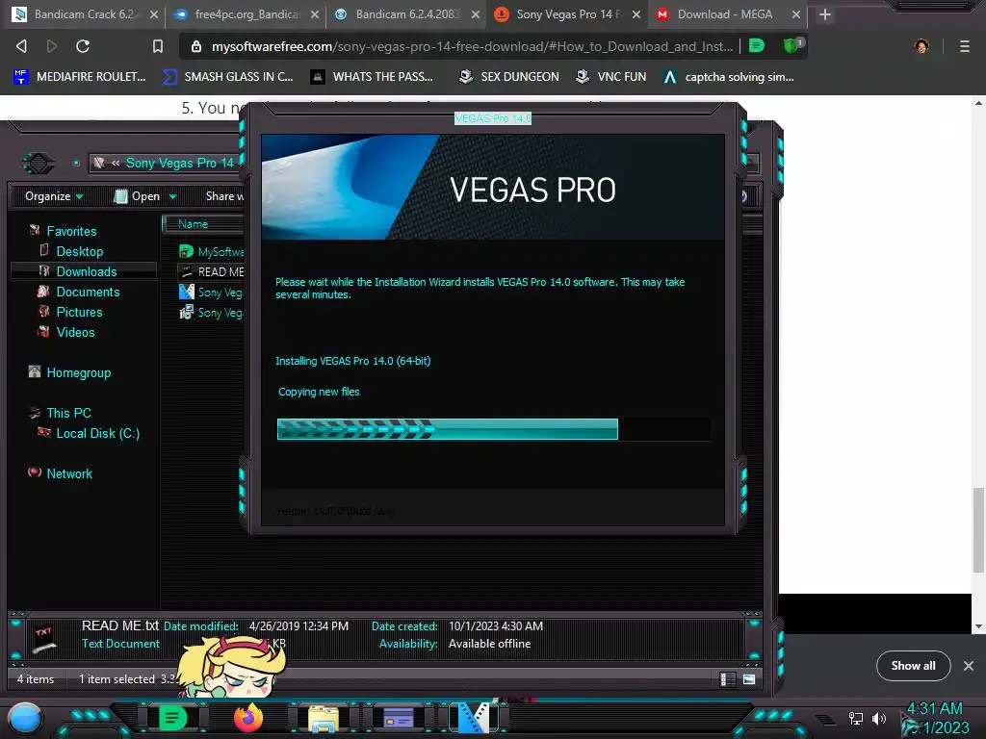986x739 pixels.
Task: Select the READ ME text file row
Action: (x=211, y=271)
